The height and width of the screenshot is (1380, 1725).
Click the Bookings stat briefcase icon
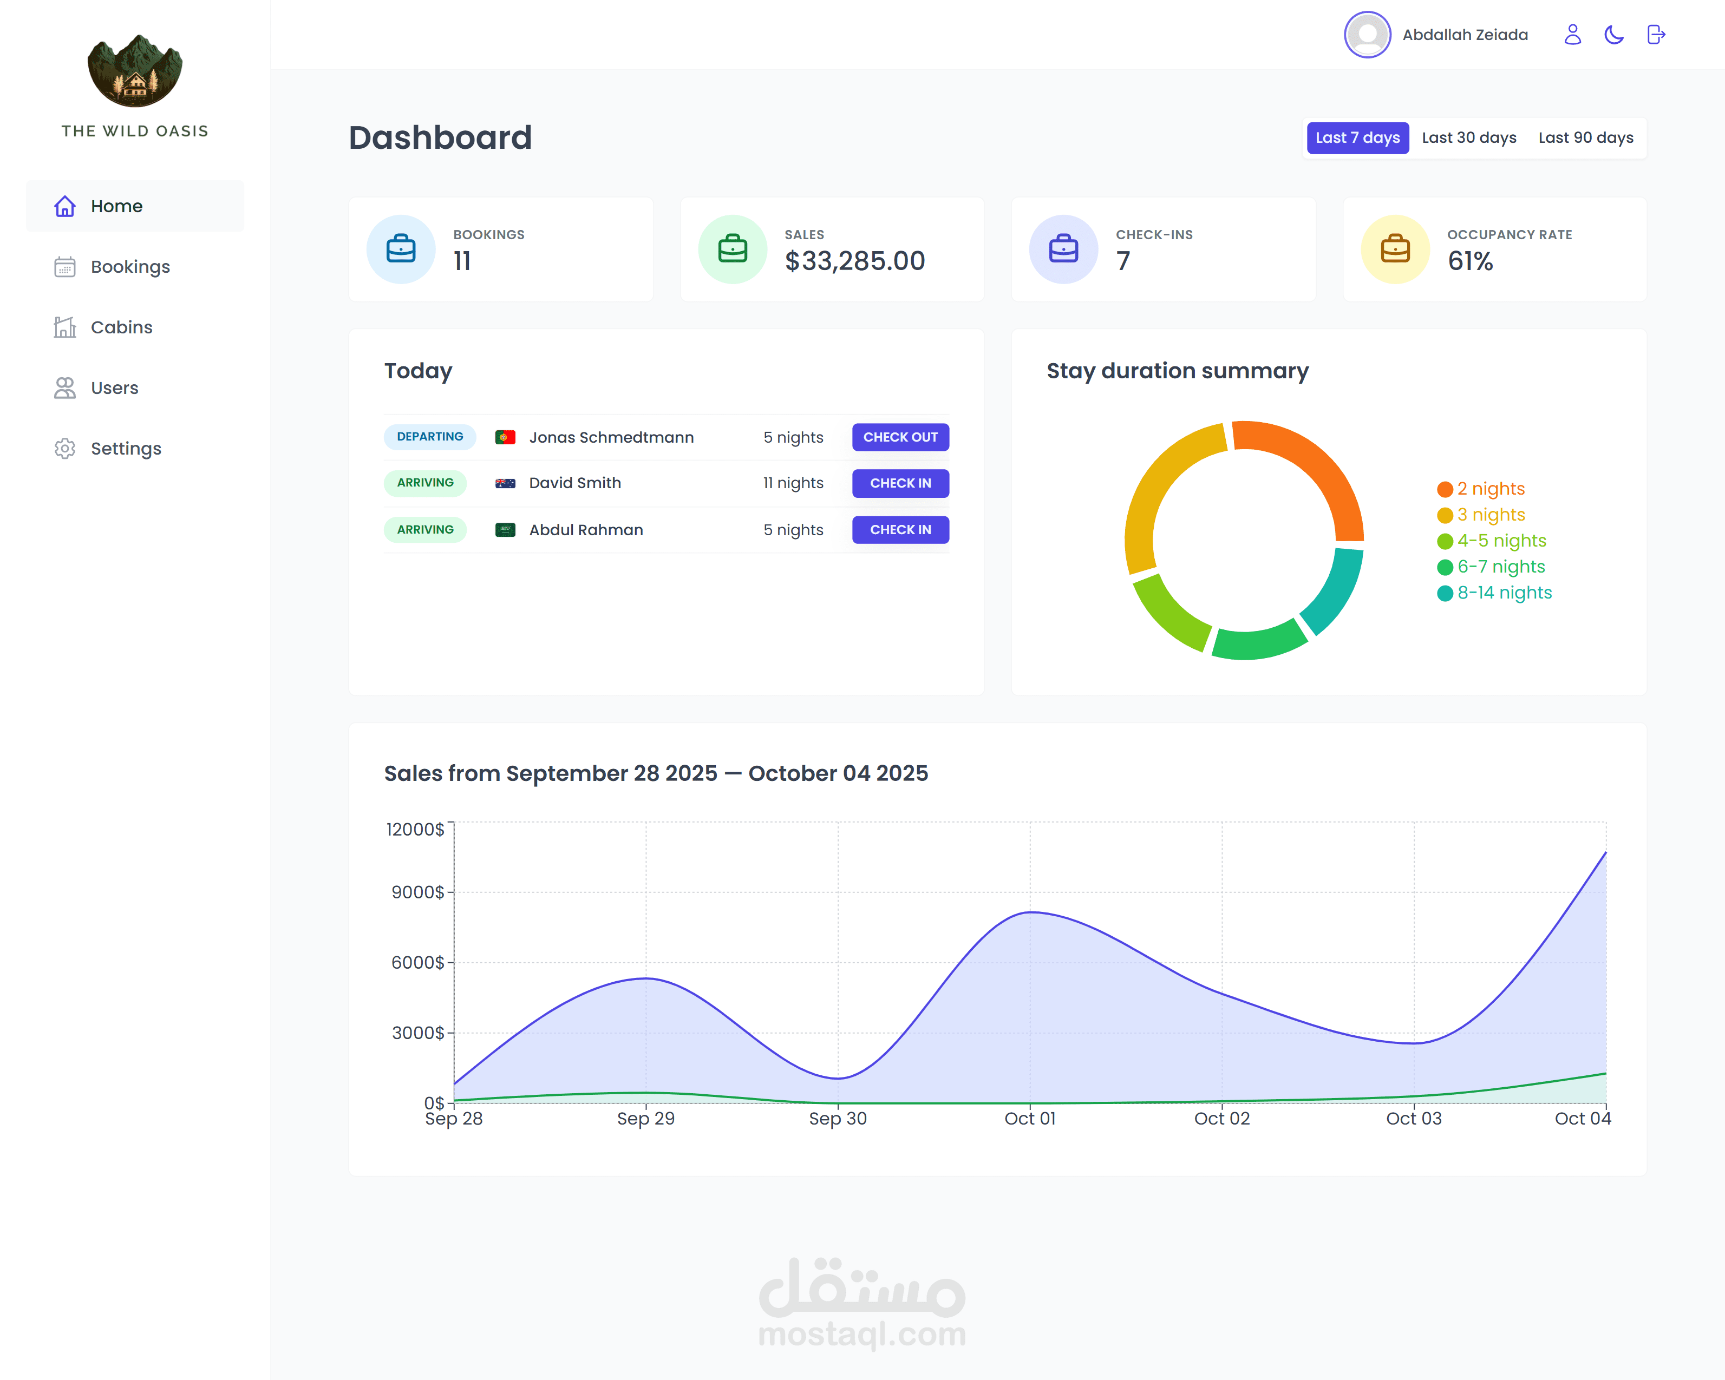click(401, 248)
